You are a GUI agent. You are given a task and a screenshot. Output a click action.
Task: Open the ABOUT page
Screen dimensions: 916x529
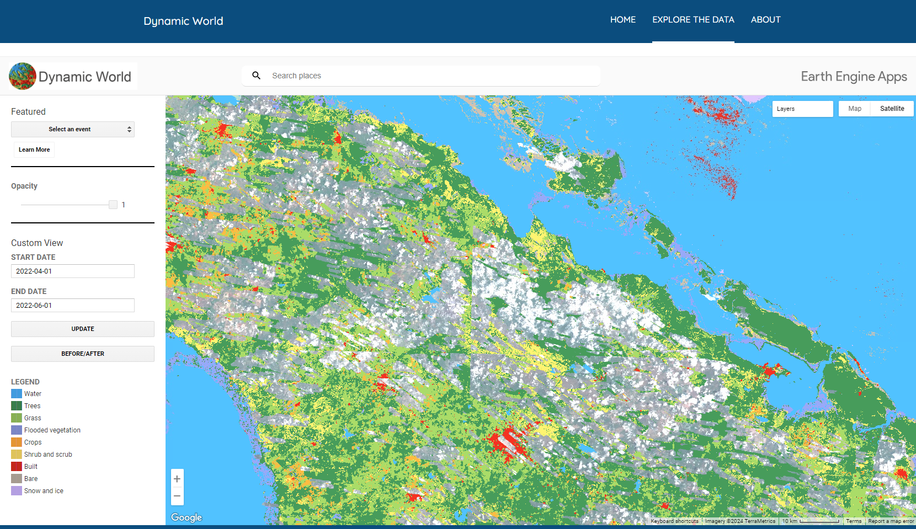click(766, 20)
